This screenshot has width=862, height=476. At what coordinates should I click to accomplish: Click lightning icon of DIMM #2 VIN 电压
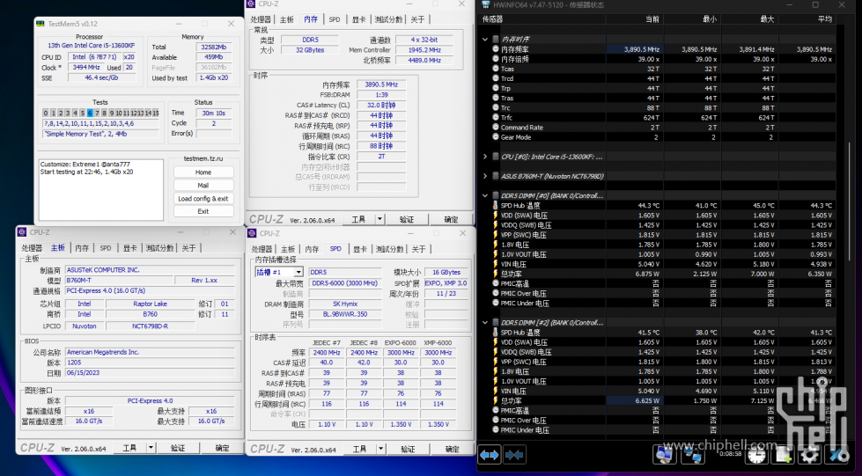click(496, 391)
